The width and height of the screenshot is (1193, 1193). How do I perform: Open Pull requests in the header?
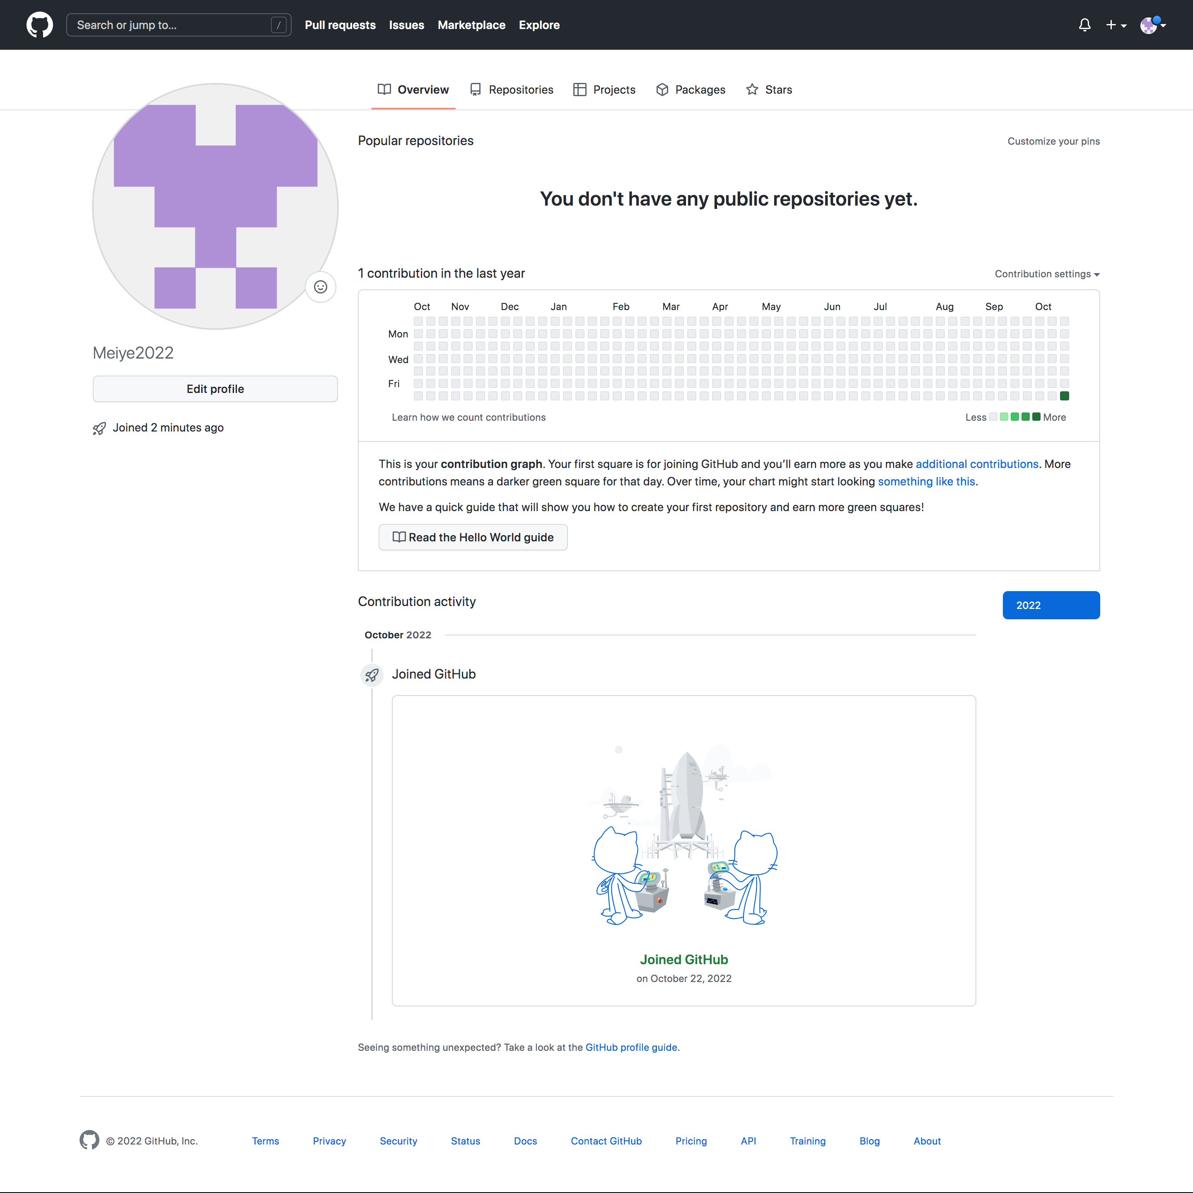(340, 25)
